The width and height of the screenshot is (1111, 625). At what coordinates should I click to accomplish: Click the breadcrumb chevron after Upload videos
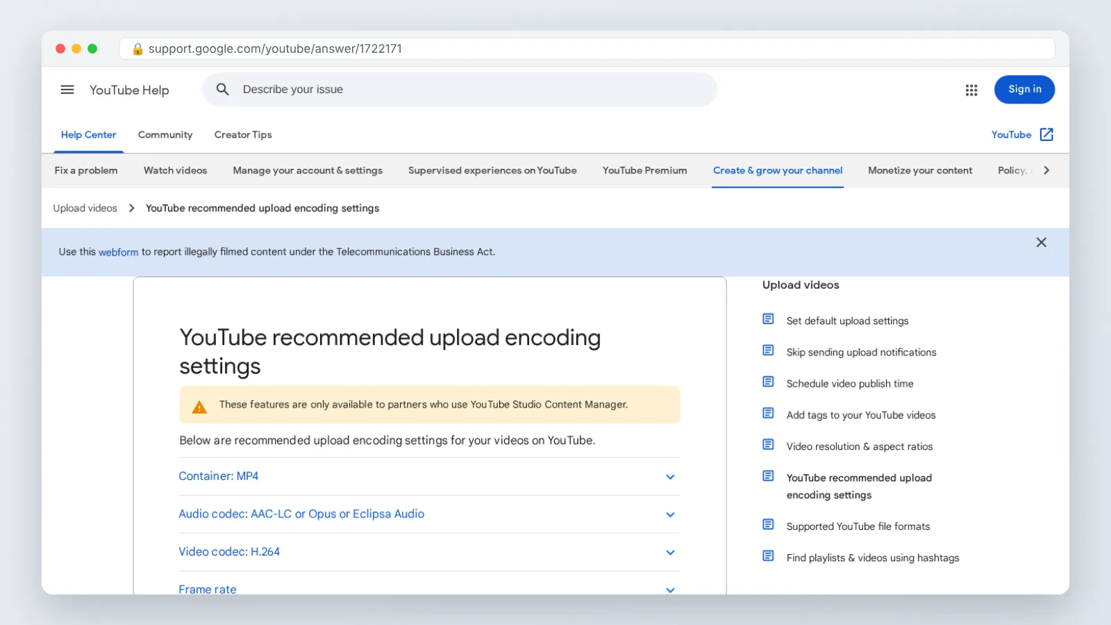tap(131, 208)
